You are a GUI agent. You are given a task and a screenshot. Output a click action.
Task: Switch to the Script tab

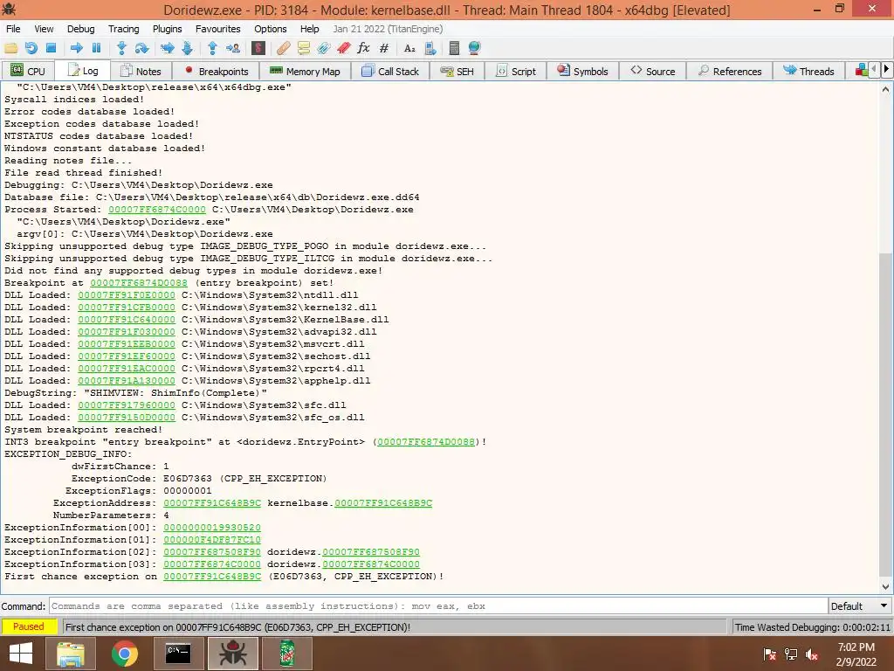tap(517, 72)
